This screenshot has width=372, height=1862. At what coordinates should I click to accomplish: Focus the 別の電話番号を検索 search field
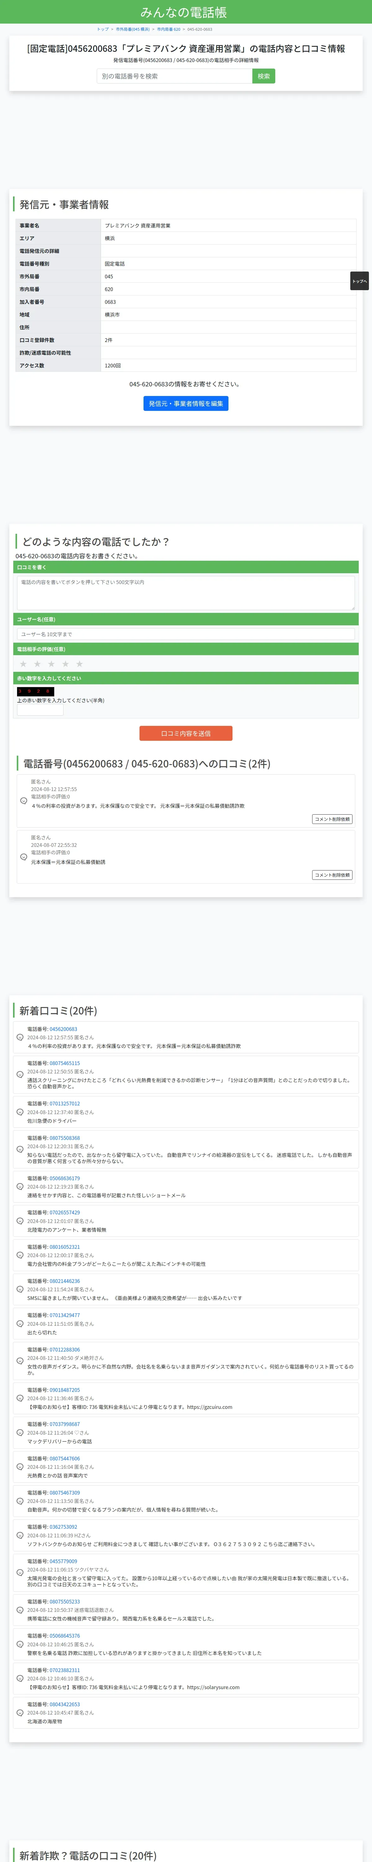[x=174, y=76]
